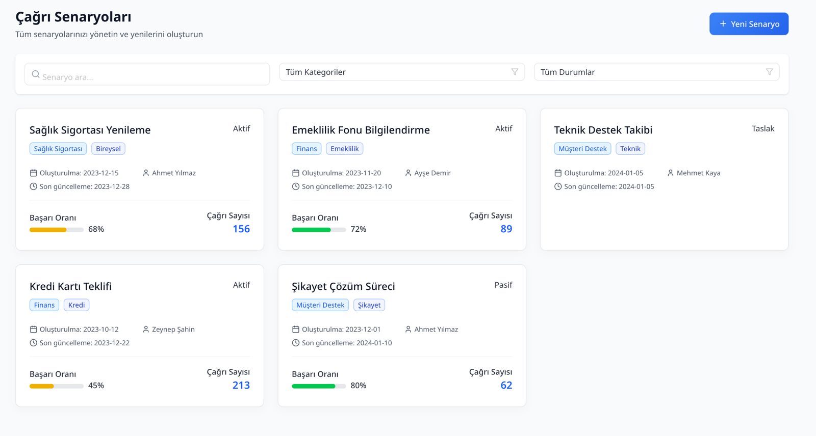The image size is (816, 436).
Task: Select the Sağlık Sigortası tag
Action: point(58,149)
